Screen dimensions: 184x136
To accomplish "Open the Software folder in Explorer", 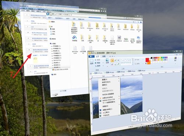I will [x=132, y=27].
